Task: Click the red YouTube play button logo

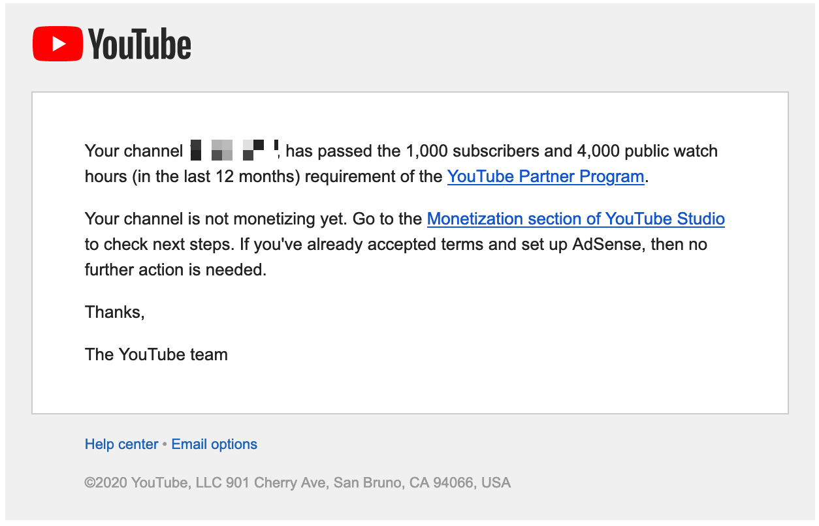Action: pos(58,44)
